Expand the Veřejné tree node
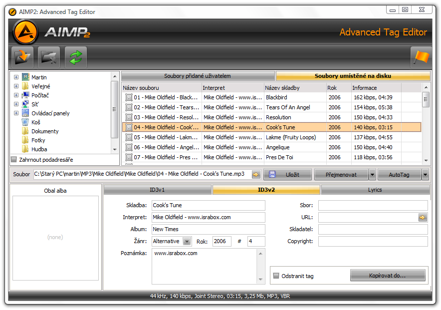441x310 pixels. [16, 86]
